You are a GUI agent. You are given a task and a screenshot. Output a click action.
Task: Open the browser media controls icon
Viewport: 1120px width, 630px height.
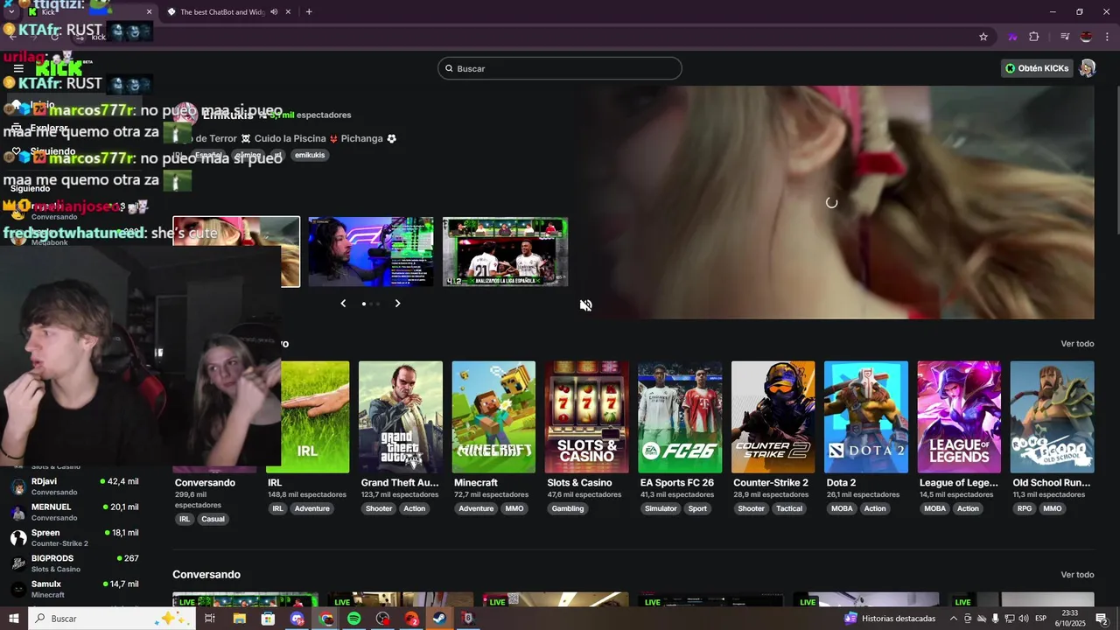(1065, 37)
